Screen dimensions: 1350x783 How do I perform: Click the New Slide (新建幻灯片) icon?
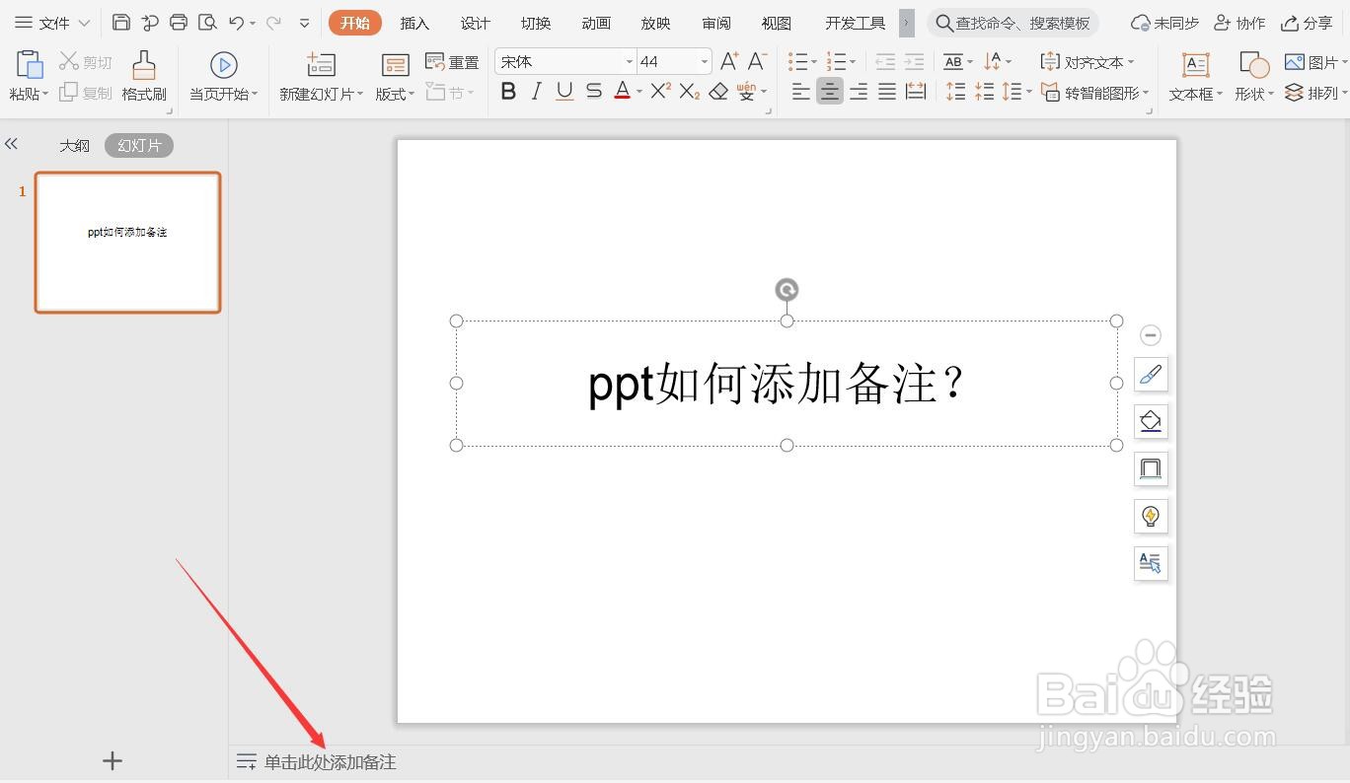[x=321, y=65]
